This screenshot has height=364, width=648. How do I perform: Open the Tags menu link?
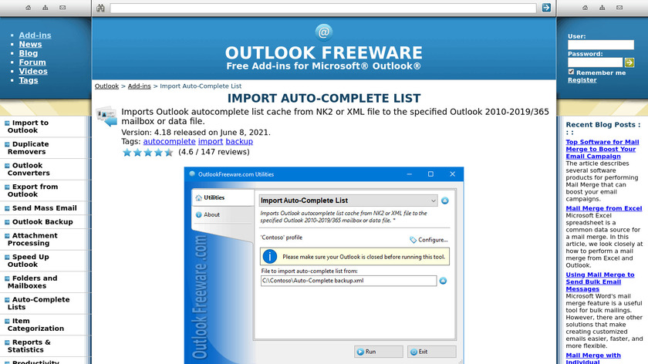pyautogui.click(x=29, y=80)
